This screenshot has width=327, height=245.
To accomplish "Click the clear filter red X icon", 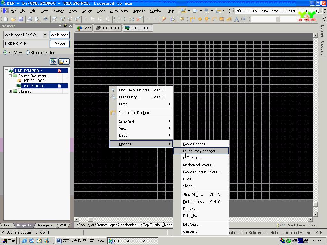I will [139, 19].
